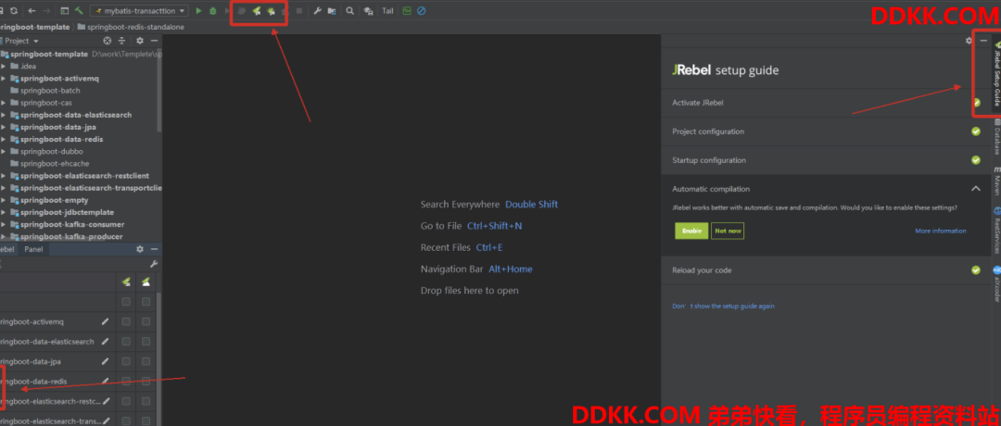Toggle the top JRebel select-all checkbox

click(x=126, y=302)
